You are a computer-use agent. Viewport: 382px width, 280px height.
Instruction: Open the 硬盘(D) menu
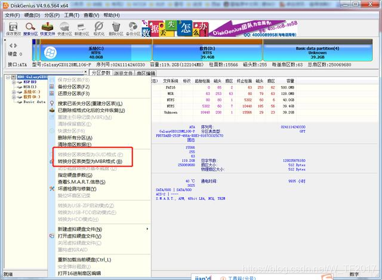click(32, 16)
